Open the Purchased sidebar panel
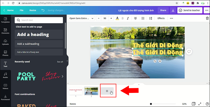 5,97
